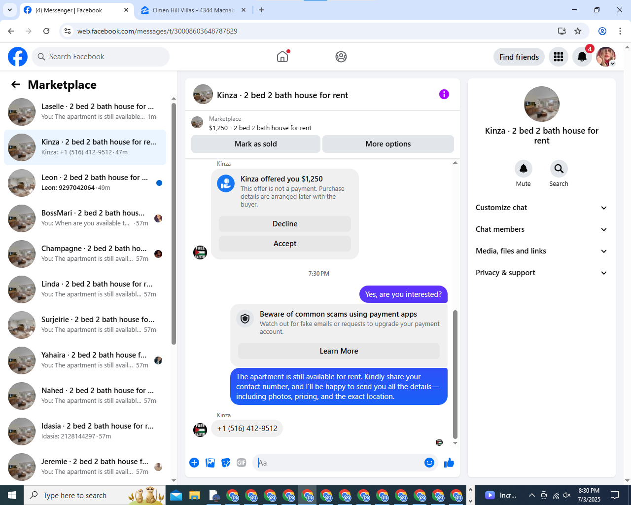631x505 pixels.
Task: Open the Kinza profile thumbnail in right panel
Action: coord(541,104)
